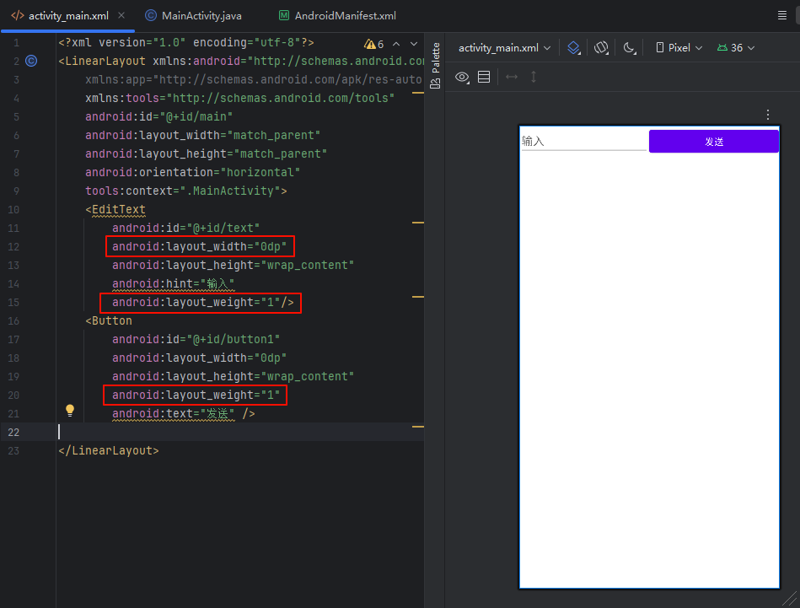Click layout_weight="1" on line 20
This screenshot has width=800, height=608.
click(x=196, y=395)
